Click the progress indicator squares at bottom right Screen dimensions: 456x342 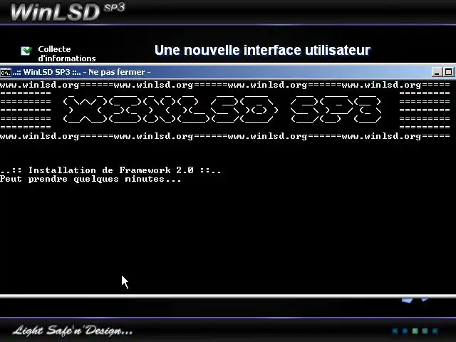(x=415, y=331)
